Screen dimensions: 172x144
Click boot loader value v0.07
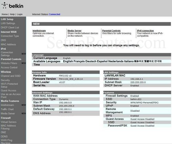click(62, 82)
